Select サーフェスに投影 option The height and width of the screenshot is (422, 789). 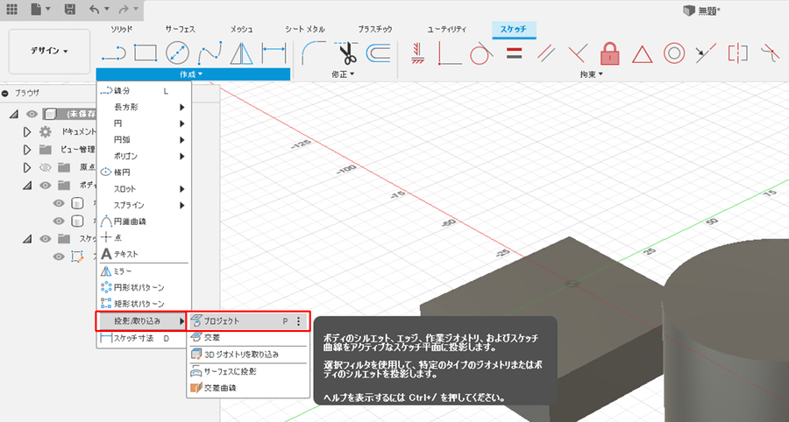tap(247, 371)
